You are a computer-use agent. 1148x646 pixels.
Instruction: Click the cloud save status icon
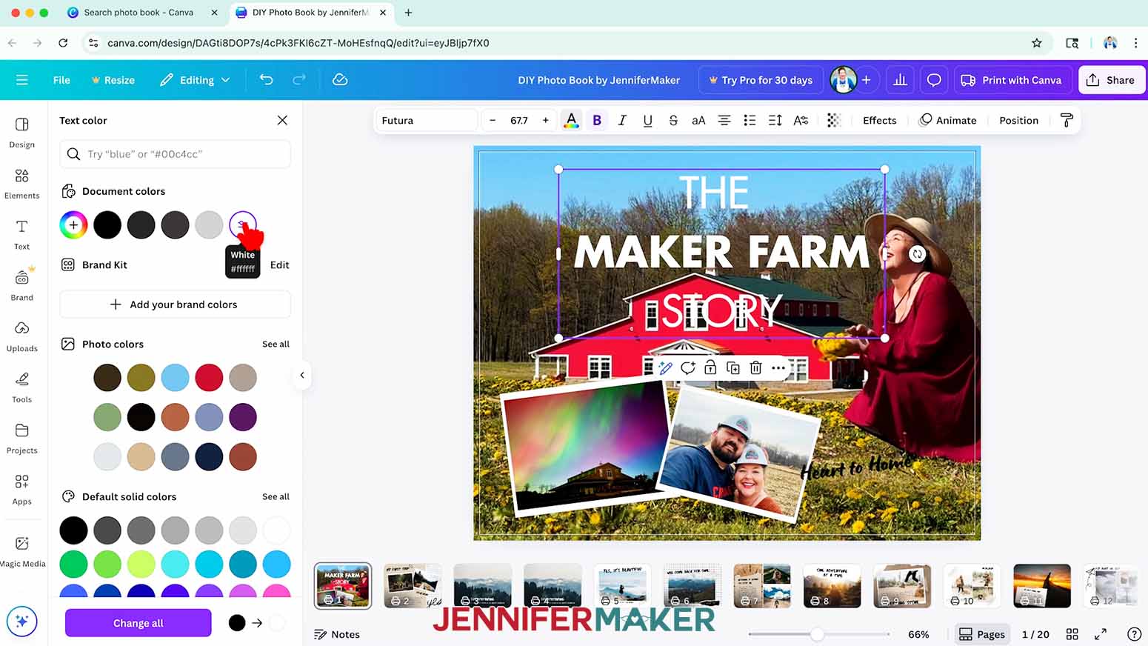(x=340, y=80)
